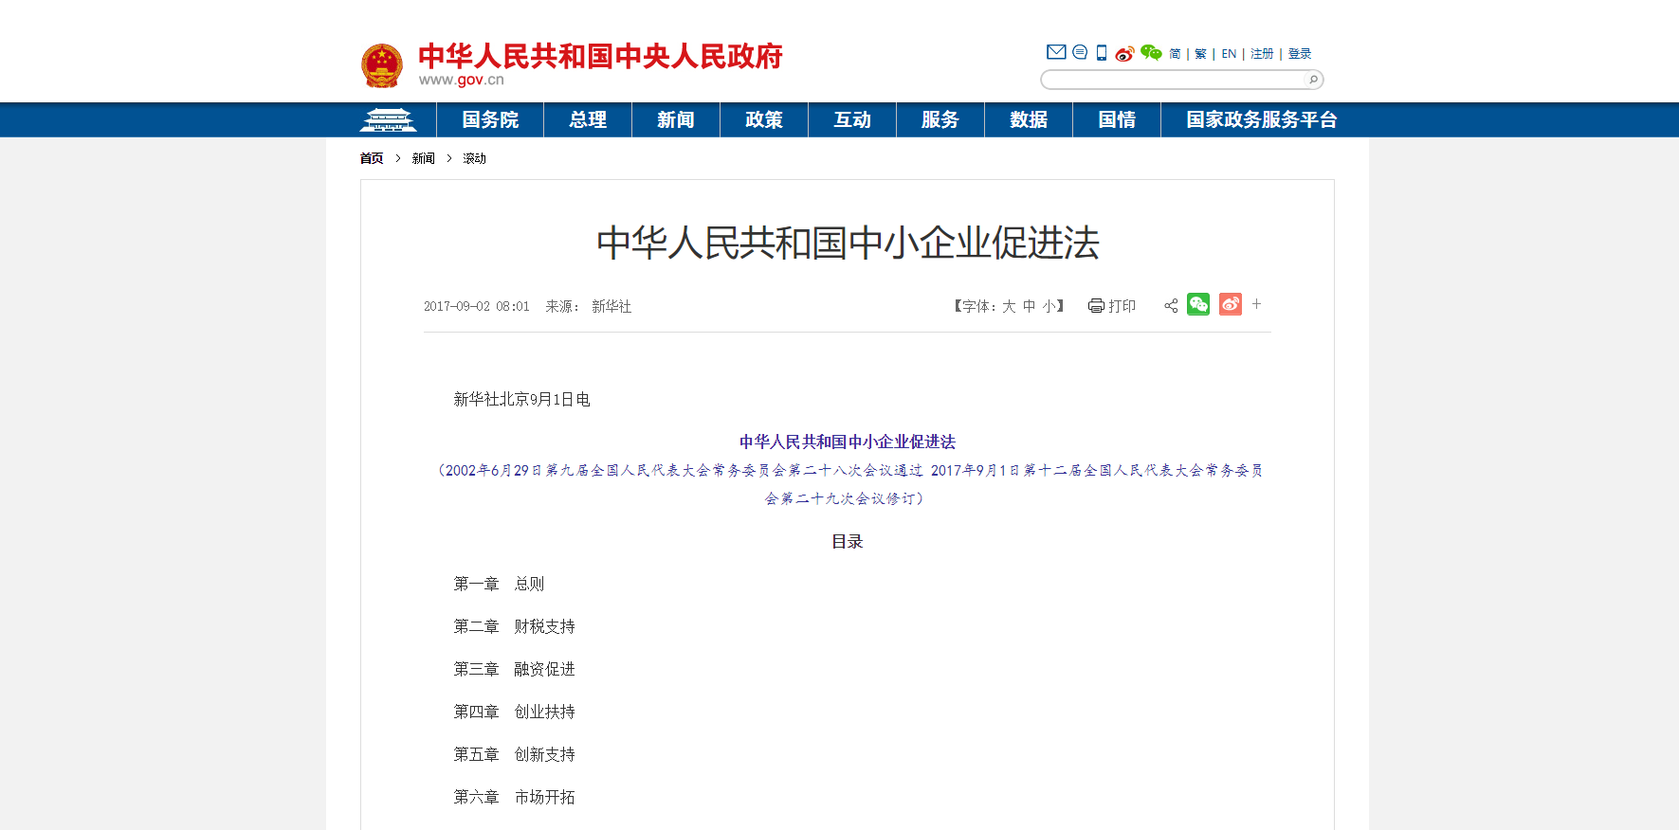Click the blue bold law title
Image resolution: width=1679 pixels, height=830 pixels.
tap(848, 442)
